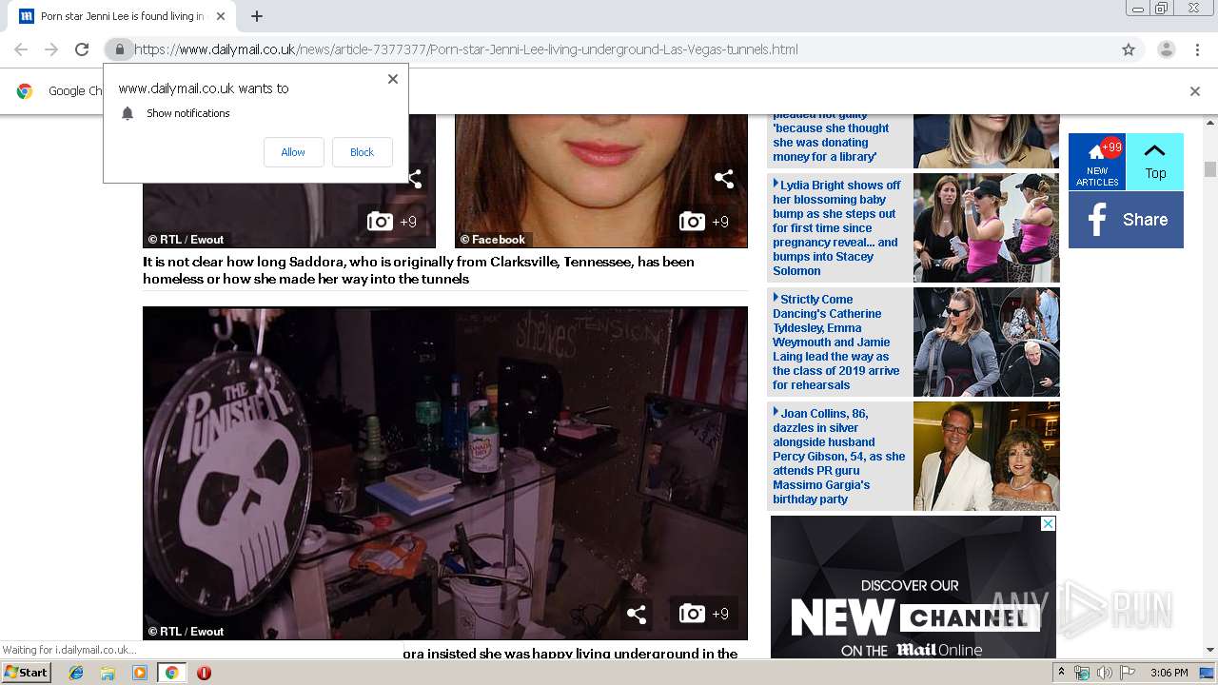
Task: Open the file explorer taskbar icon
Action: [108, 673]
